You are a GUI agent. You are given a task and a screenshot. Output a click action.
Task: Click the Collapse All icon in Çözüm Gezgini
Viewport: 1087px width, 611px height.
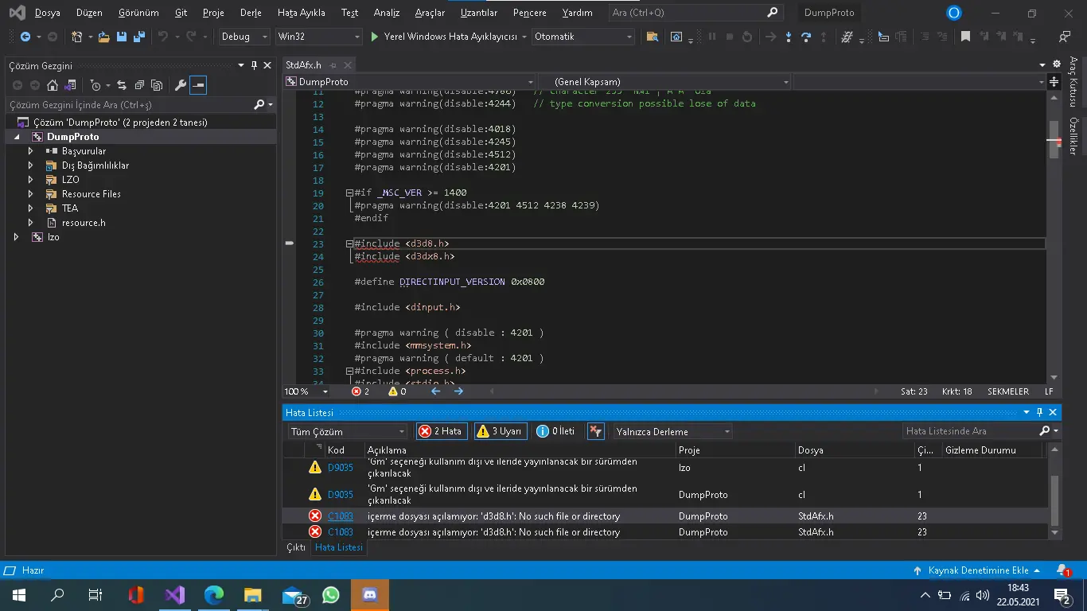click(x=139, y=85)
